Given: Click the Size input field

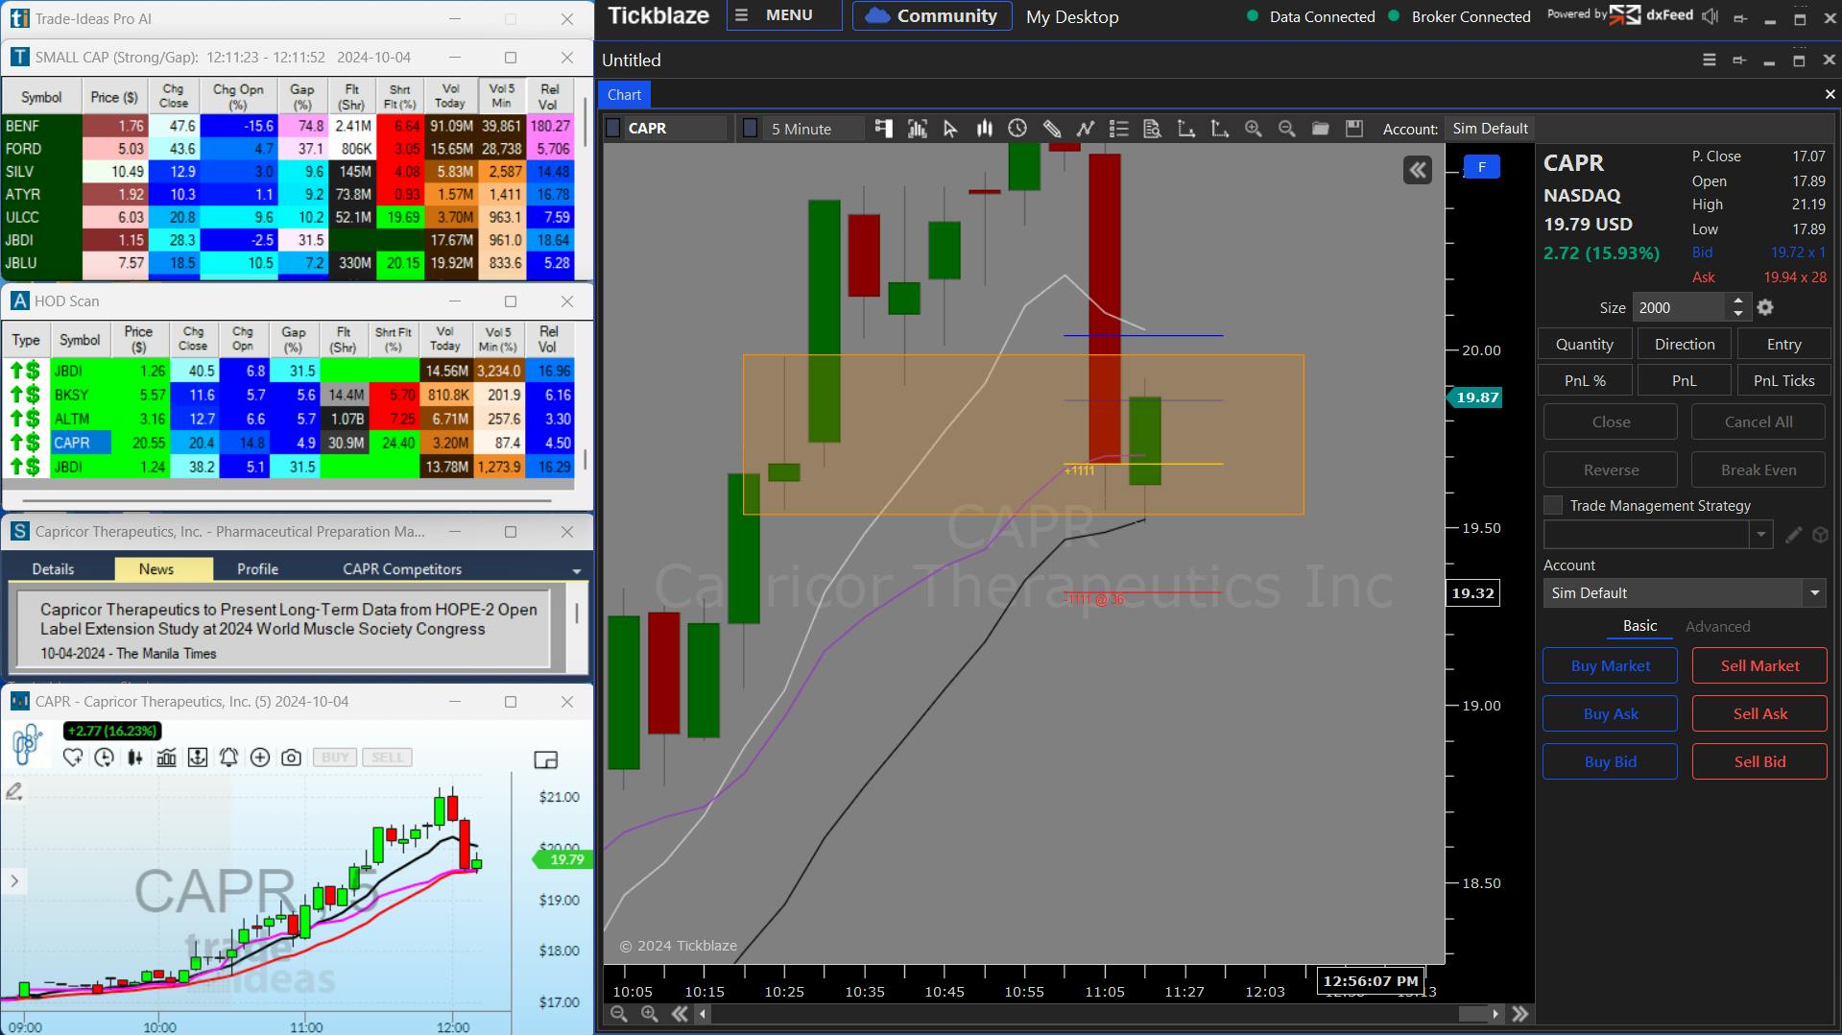Looking at the screenshot, I should tap(1679, 307).
